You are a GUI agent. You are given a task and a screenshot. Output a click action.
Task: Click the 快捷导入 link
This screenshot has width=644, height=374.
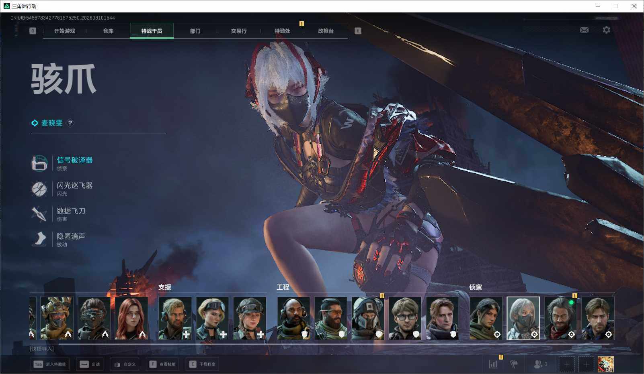42,349
